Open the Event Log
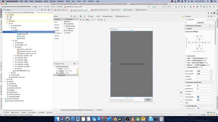The height and width of the screenshot is (122, 218). click(x=211, y=113)
